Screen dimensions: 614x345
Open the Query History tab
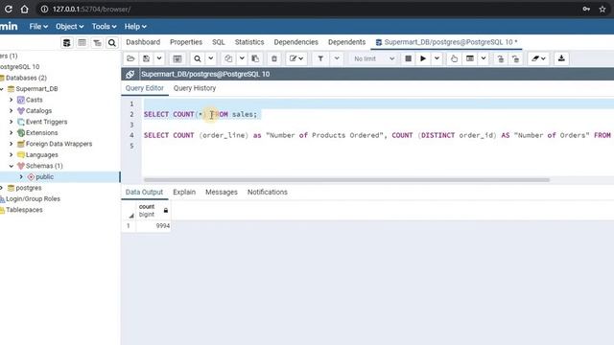tap(195, 88)
